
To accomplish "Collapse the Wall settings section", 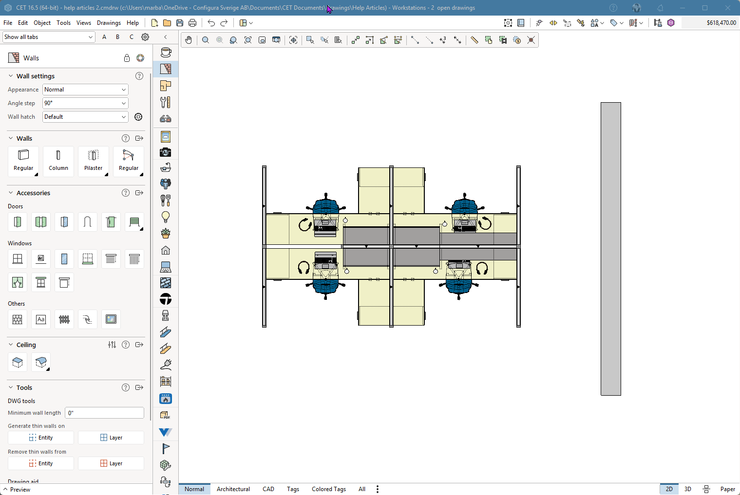I will coord(11,76).
